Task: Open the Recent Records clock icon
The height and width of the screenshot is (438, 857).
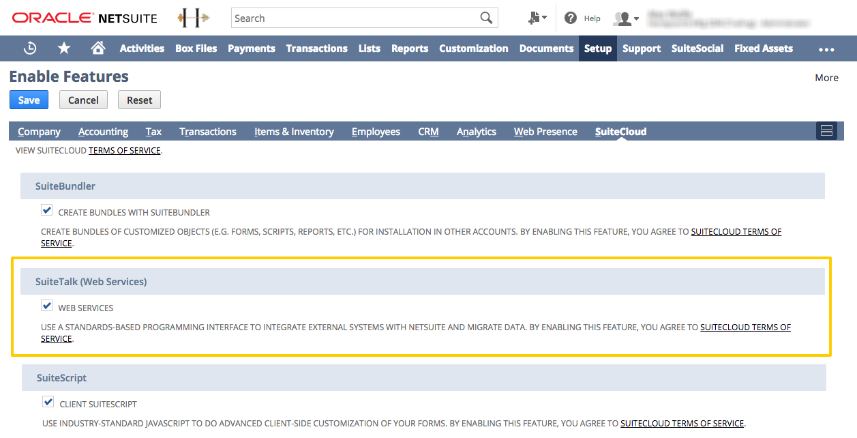Action: [30, 48]
